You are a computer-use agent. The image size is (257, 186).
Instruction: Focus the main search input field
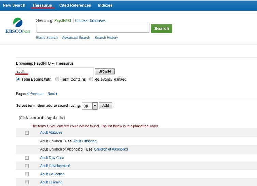coord(93,28)
